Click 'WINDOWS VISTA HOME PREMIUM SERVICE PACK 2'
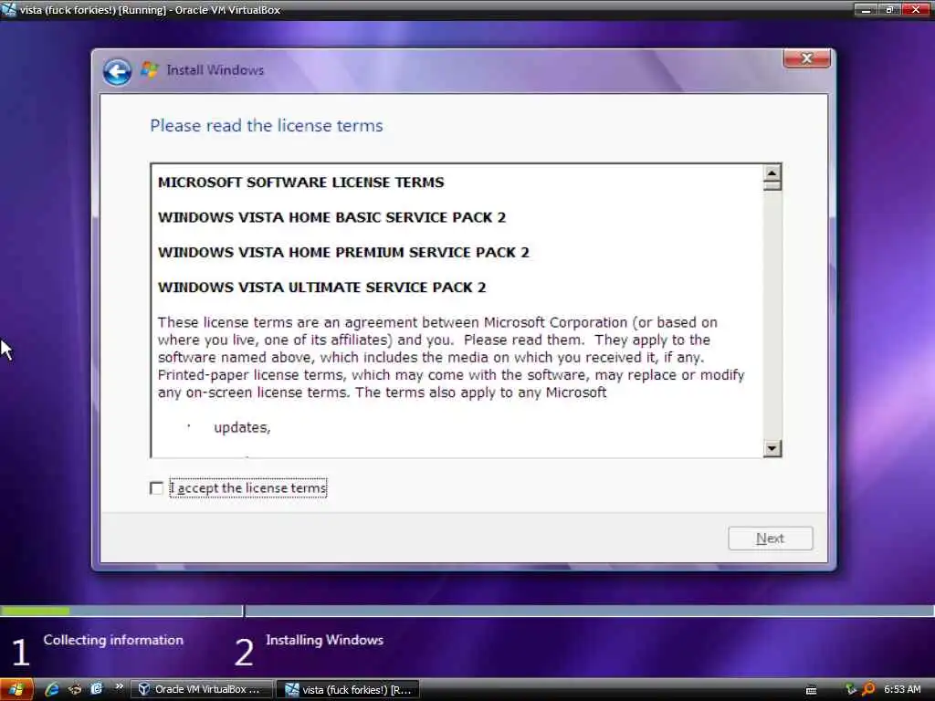The image size is (935, 701). point(343,253)
